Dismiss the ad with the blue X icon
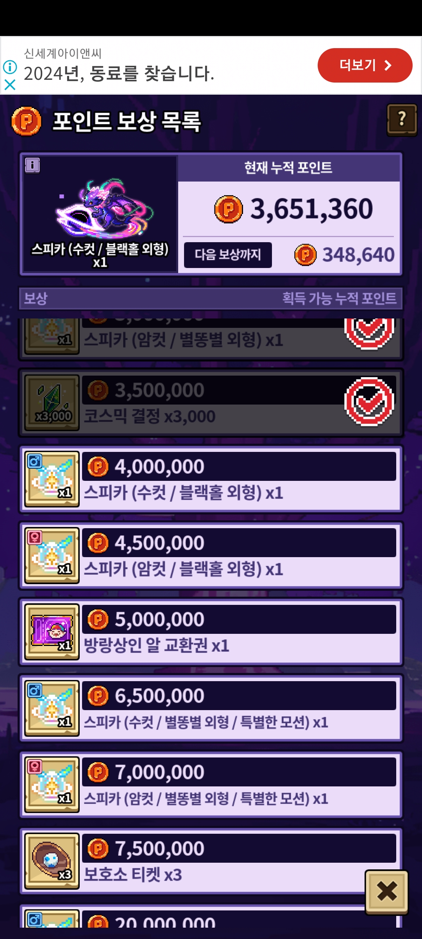 click(x=10, y=85)
